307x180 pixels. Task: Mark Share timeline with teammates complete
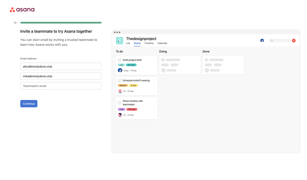pos(119,103)
